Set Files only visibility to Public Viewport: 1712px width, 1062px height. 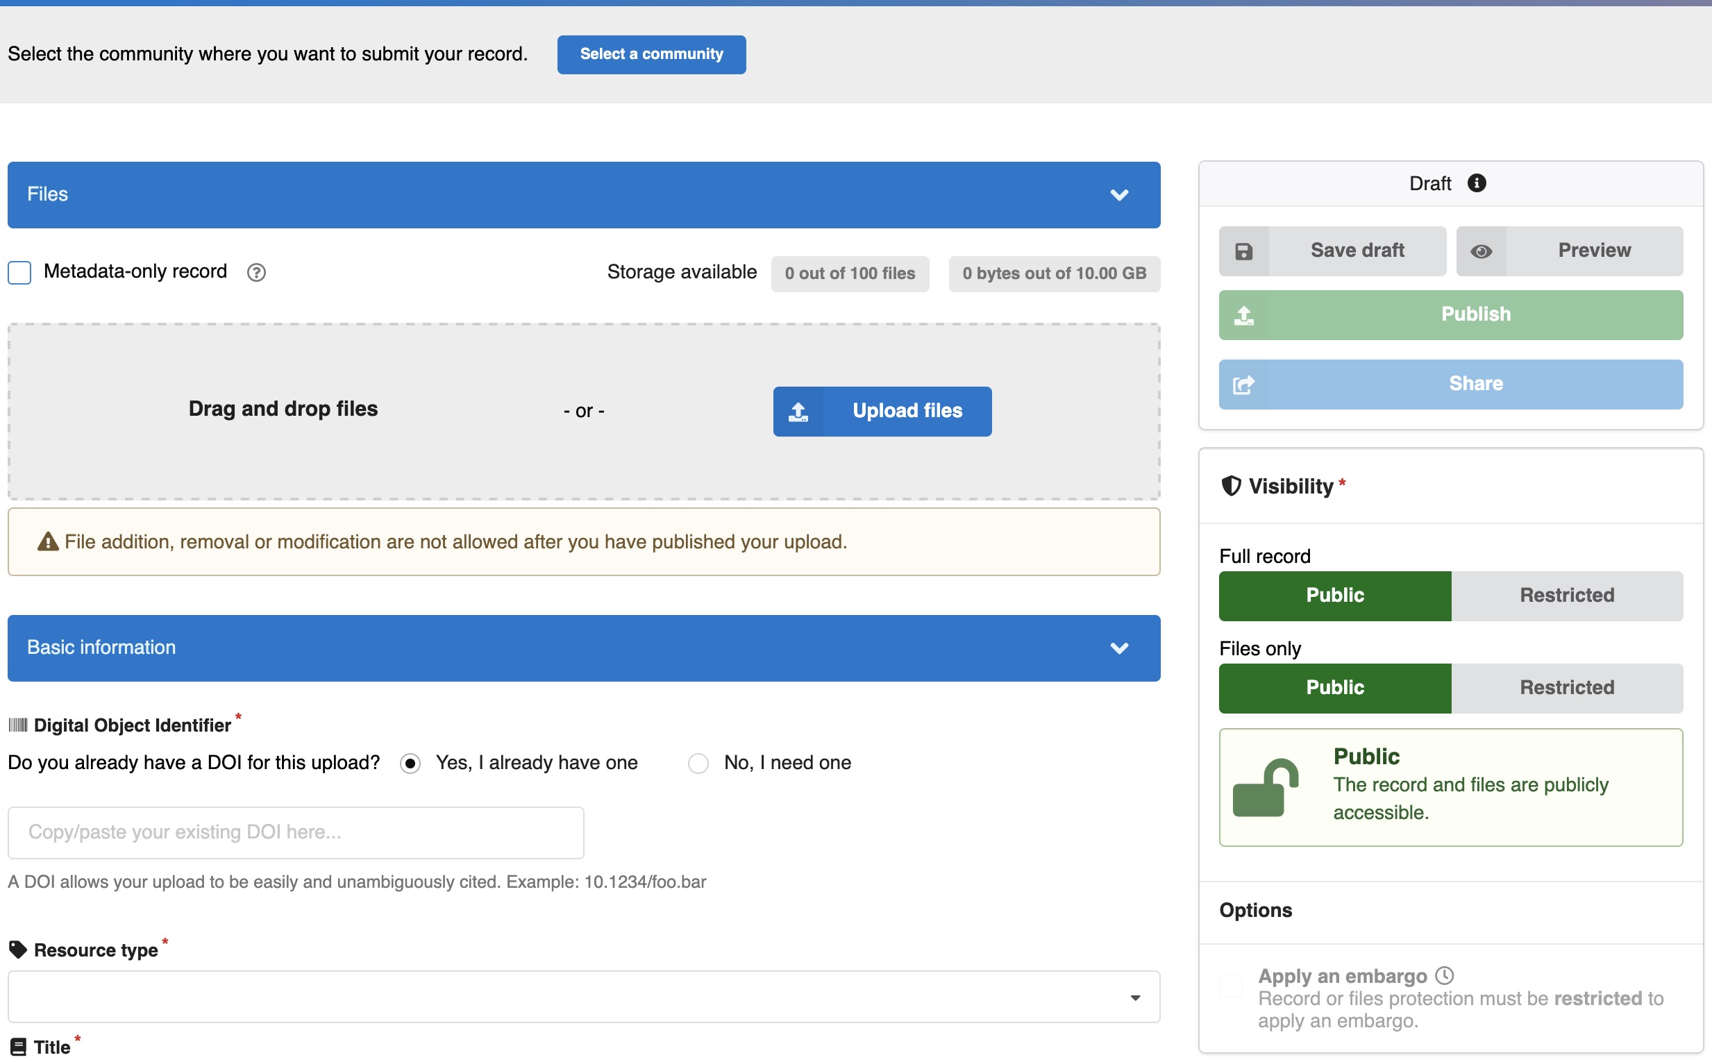click(x=1335, y=688)
